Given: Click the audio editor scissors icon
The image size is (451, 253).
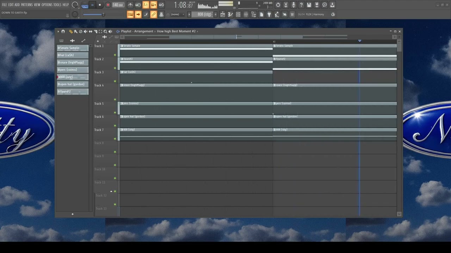Looking at the screenshot, I should 286,5.
